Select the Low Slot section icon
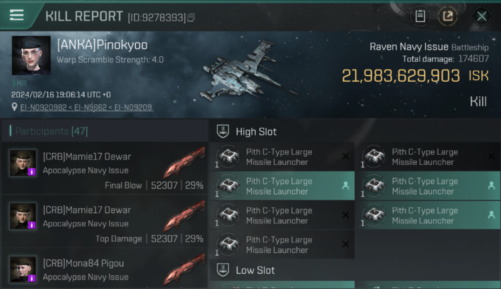 [223, 270]
